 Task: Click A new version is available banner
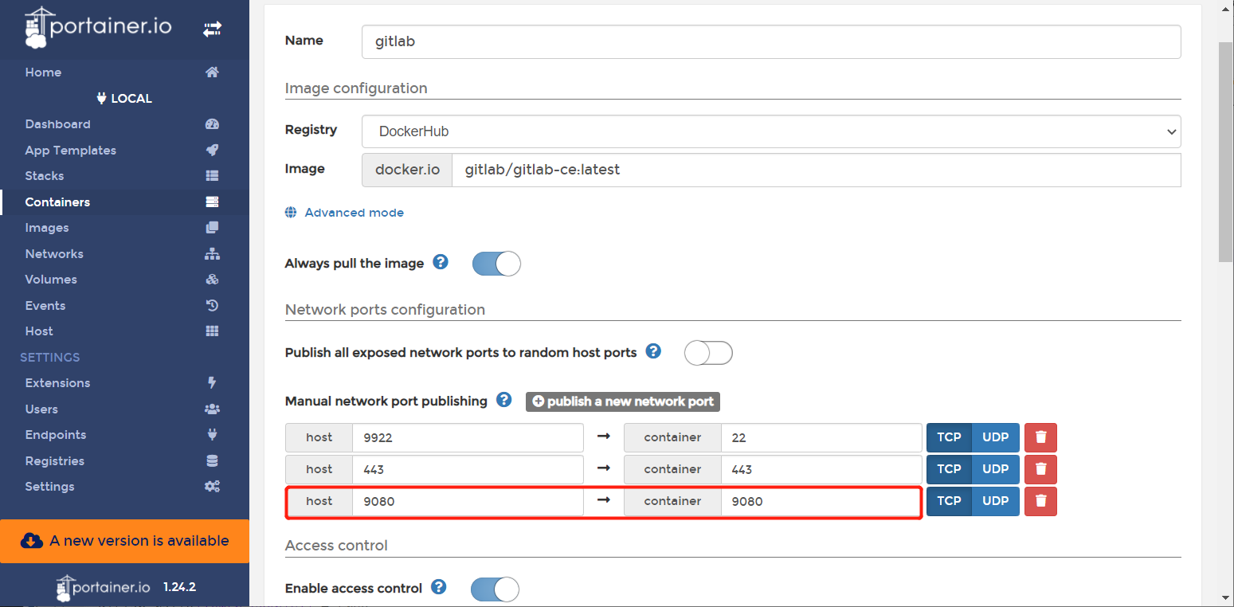click(124, 541)
